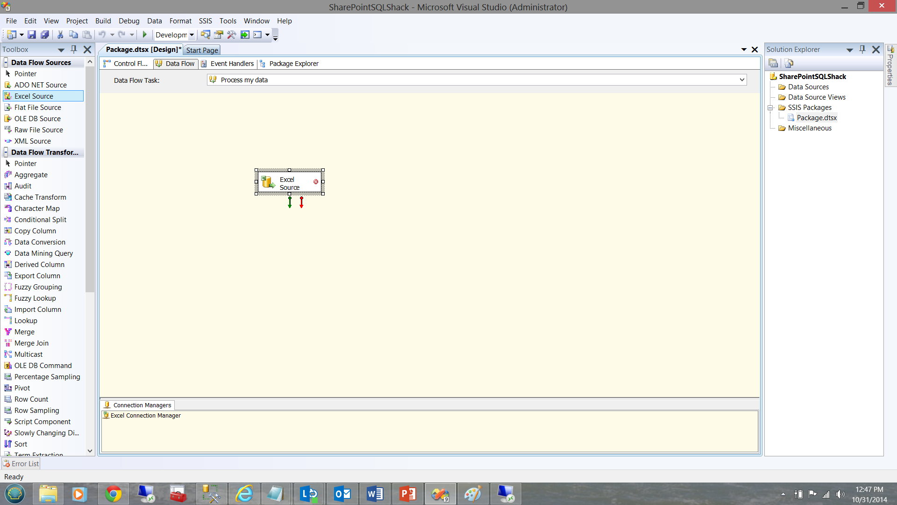Toggle auto-hide pin on Solution Explorer
The width and height of the screenshot is (897, 505).
click(862, 49)
